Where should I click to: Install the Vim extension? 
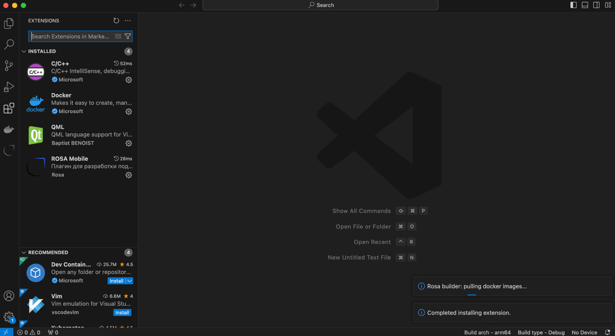tap(122, 313)
